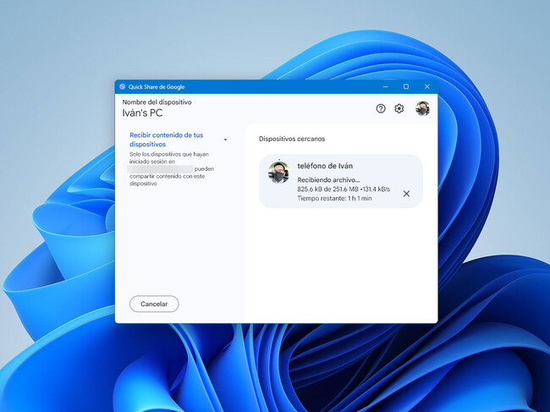Open the help question mark icon

point(381,108)
